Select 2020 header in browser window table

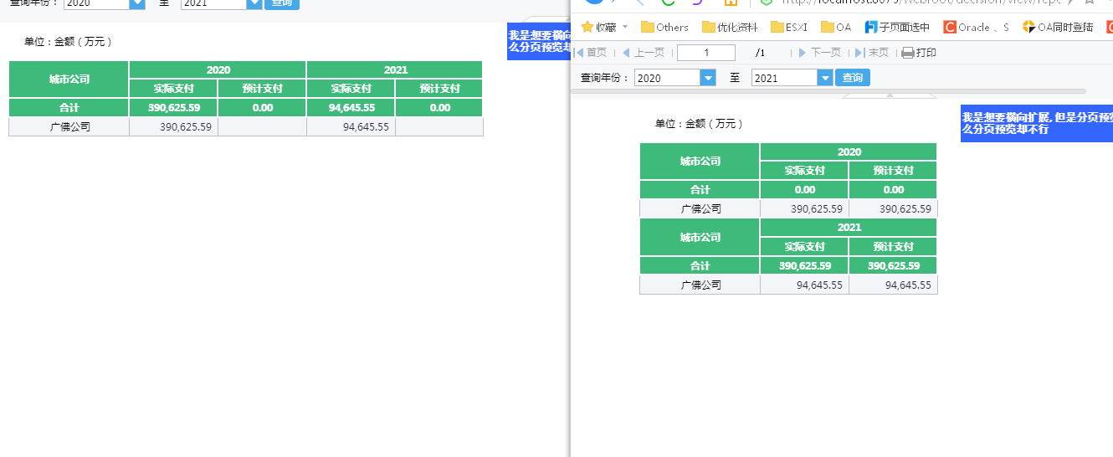coord(849,152)
